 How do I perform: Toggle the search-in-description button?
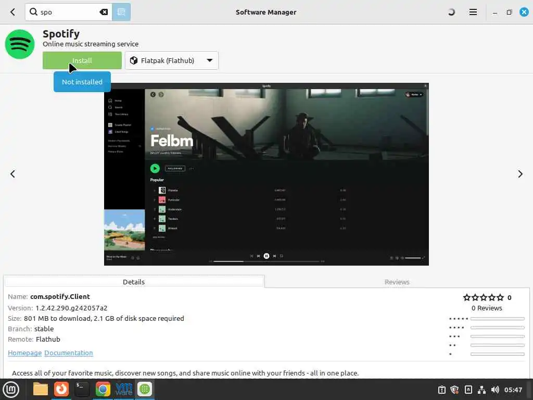pyautogui.click(x=121, y=12)
